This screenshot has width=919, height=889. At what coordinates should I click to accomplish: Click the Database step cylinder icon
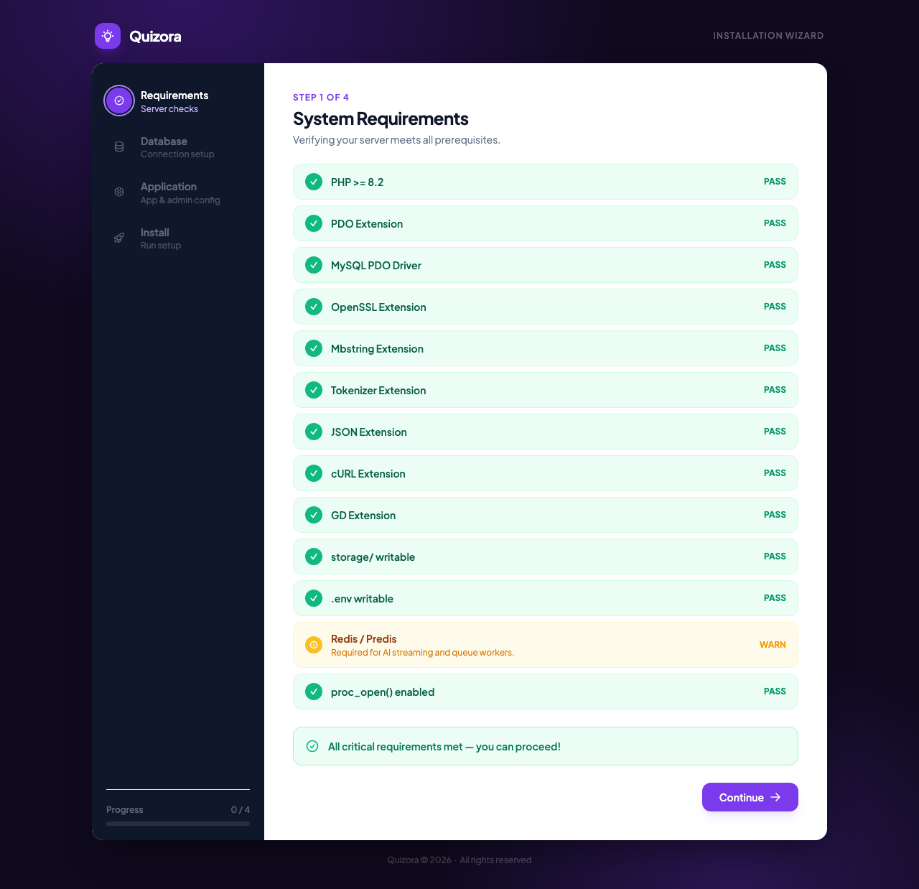119,146
